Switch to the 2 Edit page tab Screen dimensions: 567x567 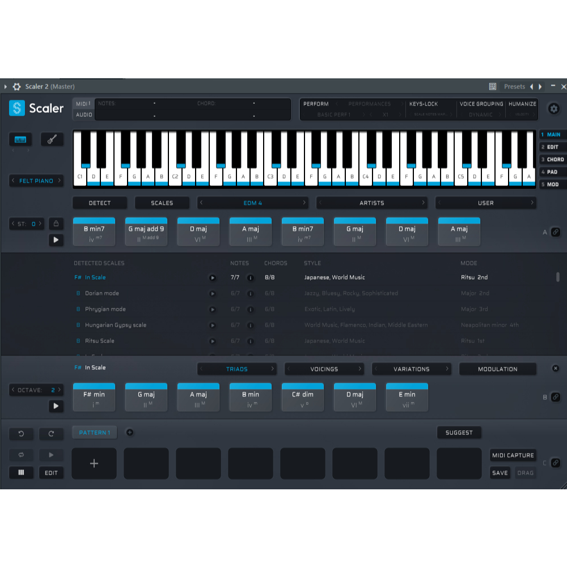tap(552, 147)
